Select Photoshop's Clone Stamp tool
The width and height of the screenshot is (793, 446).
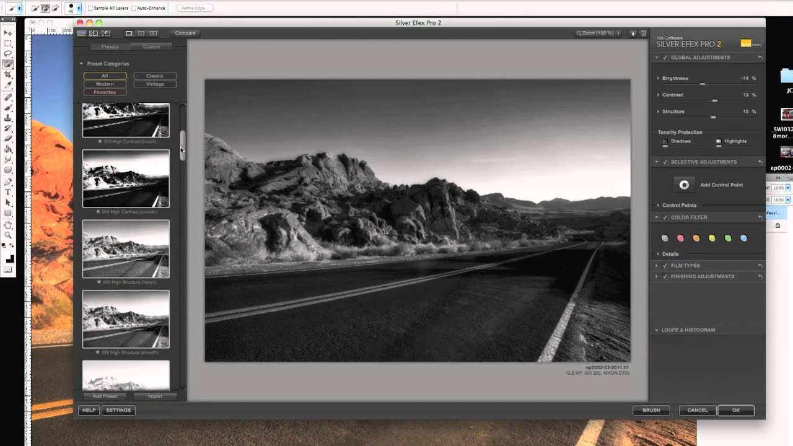(x=8, y=118)
